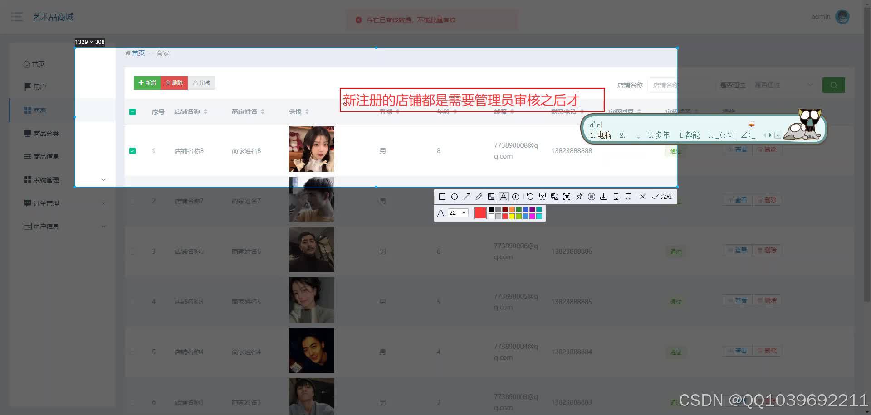Expand the 系统管理 sidebar chevron
The height and width of the screenshot is (415, 871).
pyautogui.click(x=103, y=180)
